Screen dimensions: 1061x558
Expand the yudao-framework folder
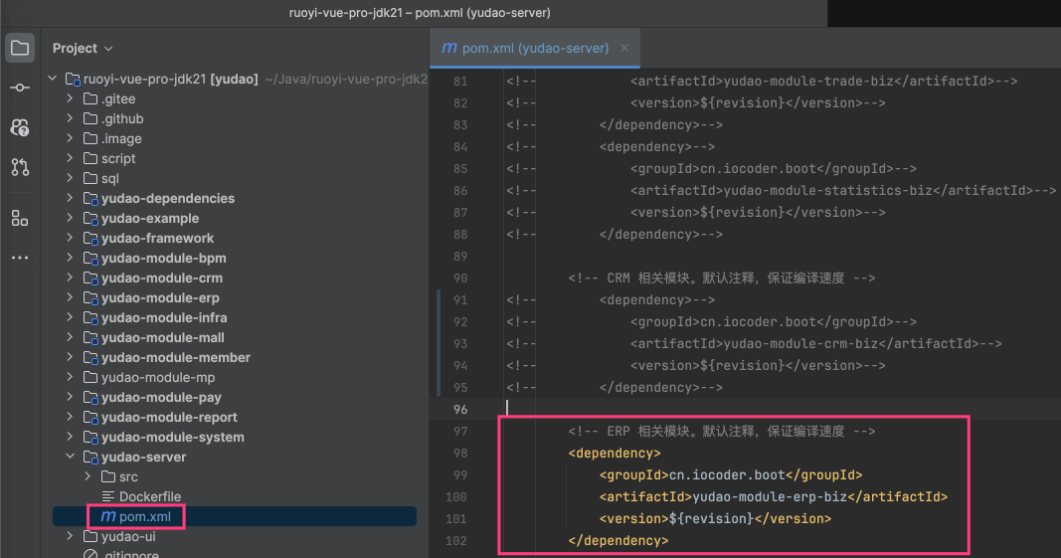click(70, 239)
